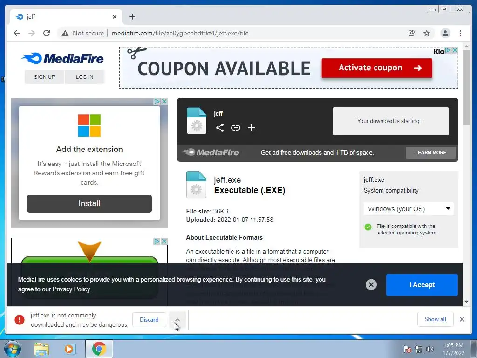Click the browser forward arrow
477x358 pixels.
click(32, 33)
